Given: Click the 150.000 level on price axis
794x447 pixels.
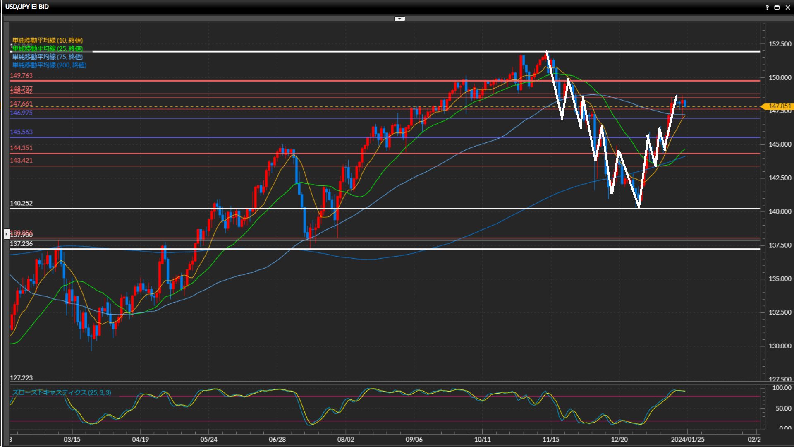Looking at the screenshot, I should click(x=780, y=77).
